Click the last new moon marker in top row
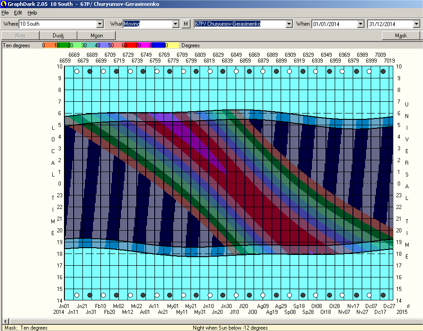Viewport: 423px width, 331px height. (x=383, y=71)
